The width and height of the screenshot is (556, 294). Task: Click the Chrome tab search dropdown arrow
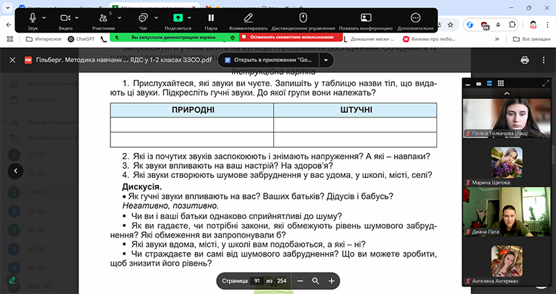click(x=8, y=8)
